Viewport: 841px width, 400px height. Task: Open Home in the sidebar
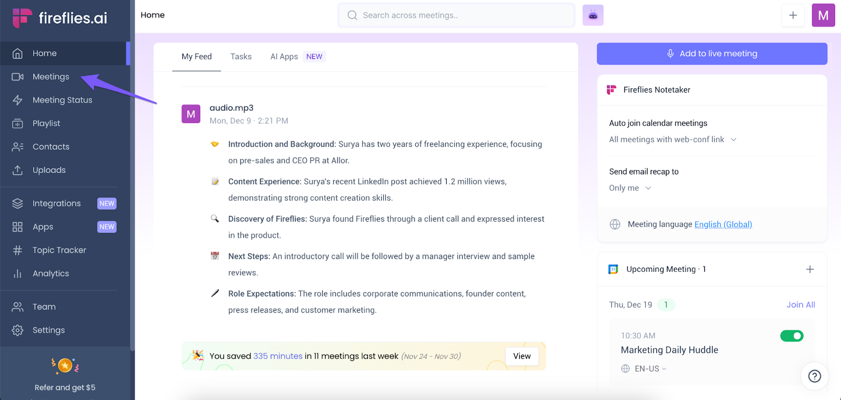click(65, 53)
